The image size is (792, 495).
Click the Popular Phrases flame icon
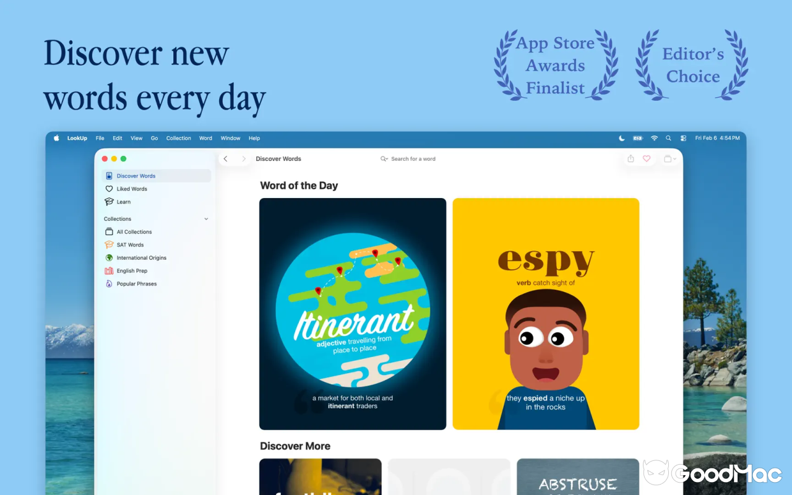(110, 284)
